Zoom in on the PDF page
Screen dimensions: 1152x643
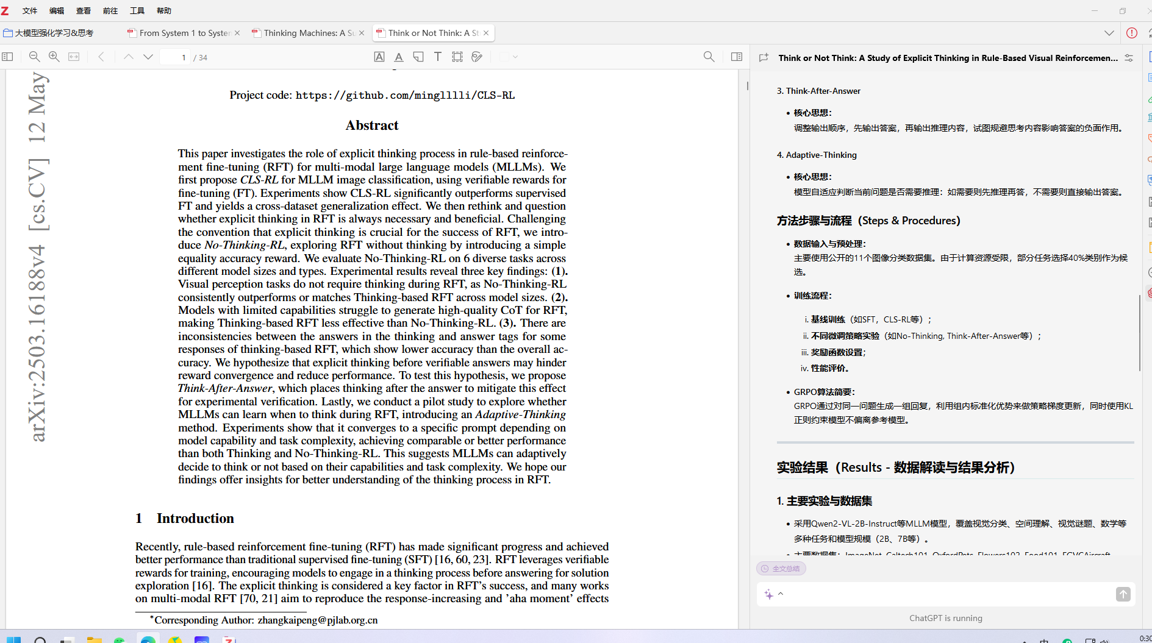tap(54, 57)
